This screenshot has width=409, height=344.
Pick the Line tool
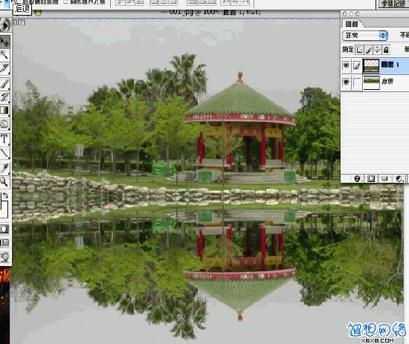4,153
